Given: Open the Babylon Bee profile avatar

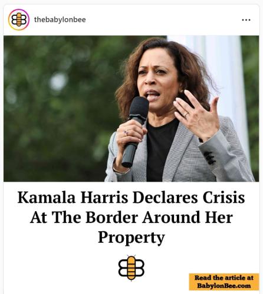Looking at the screenshot, I should [x=19, y=19].
